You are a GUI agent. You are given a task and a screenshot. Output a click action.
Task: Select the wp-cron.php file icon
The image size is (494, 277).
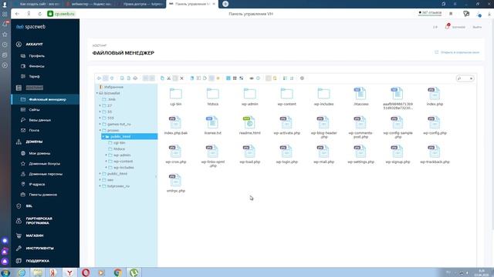(175, 152)
